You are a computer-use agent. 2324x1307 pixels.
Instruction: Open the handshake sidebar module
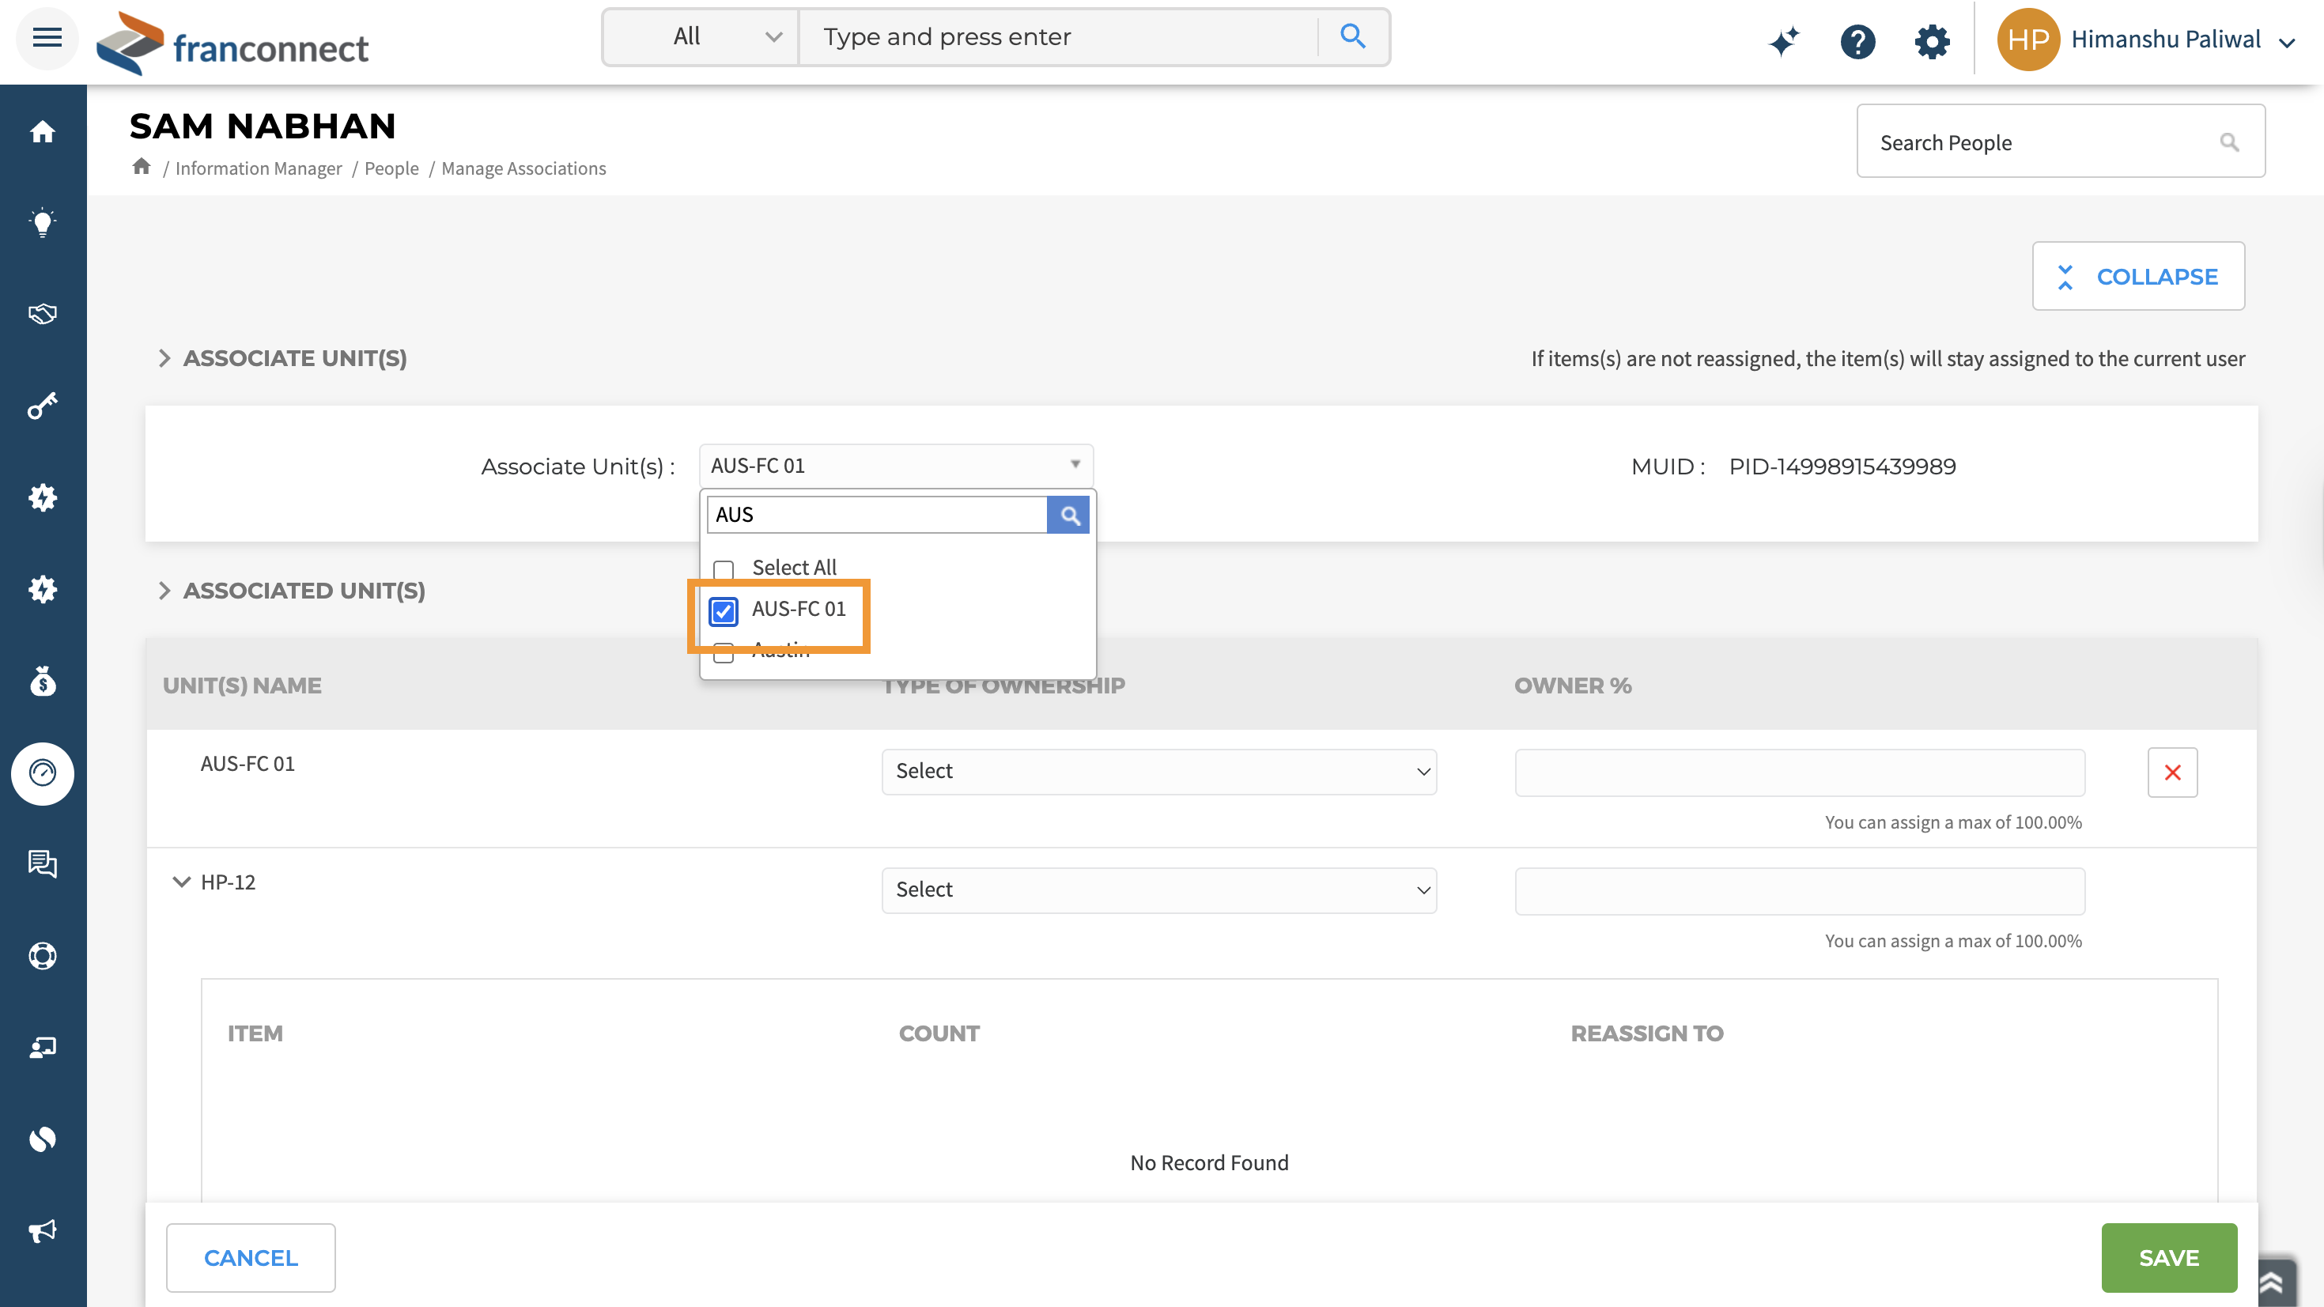tap(43, 314)
